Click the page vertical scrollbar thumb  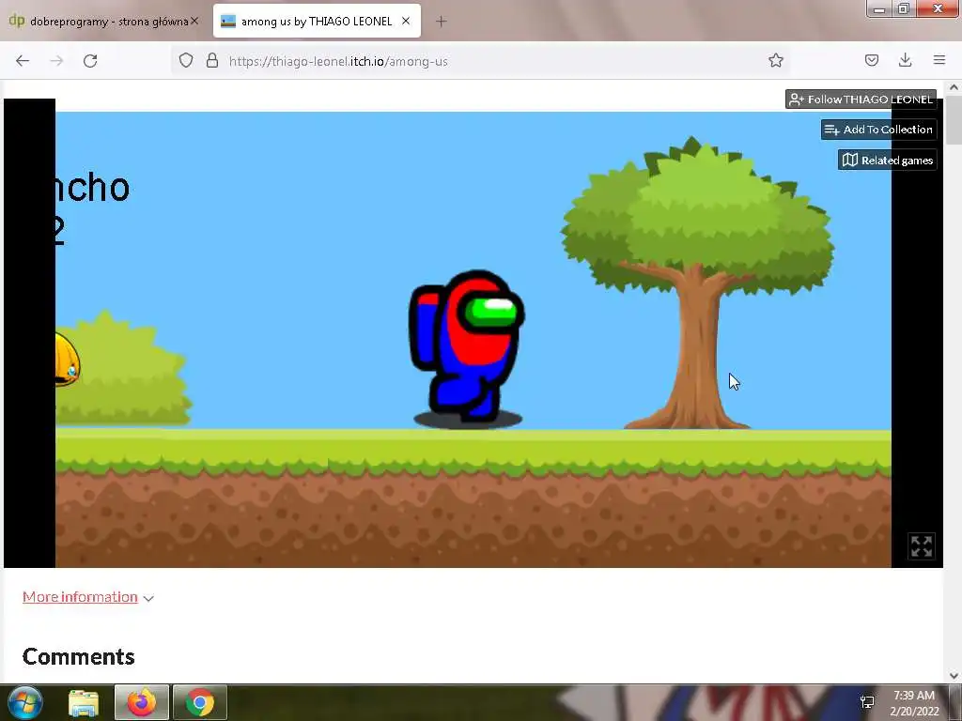tap(954, 119)
